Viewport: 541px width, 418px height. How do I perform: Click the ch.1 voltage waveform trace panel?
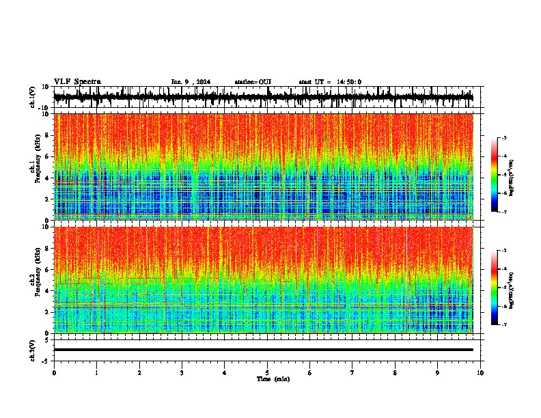coord(268,97)
